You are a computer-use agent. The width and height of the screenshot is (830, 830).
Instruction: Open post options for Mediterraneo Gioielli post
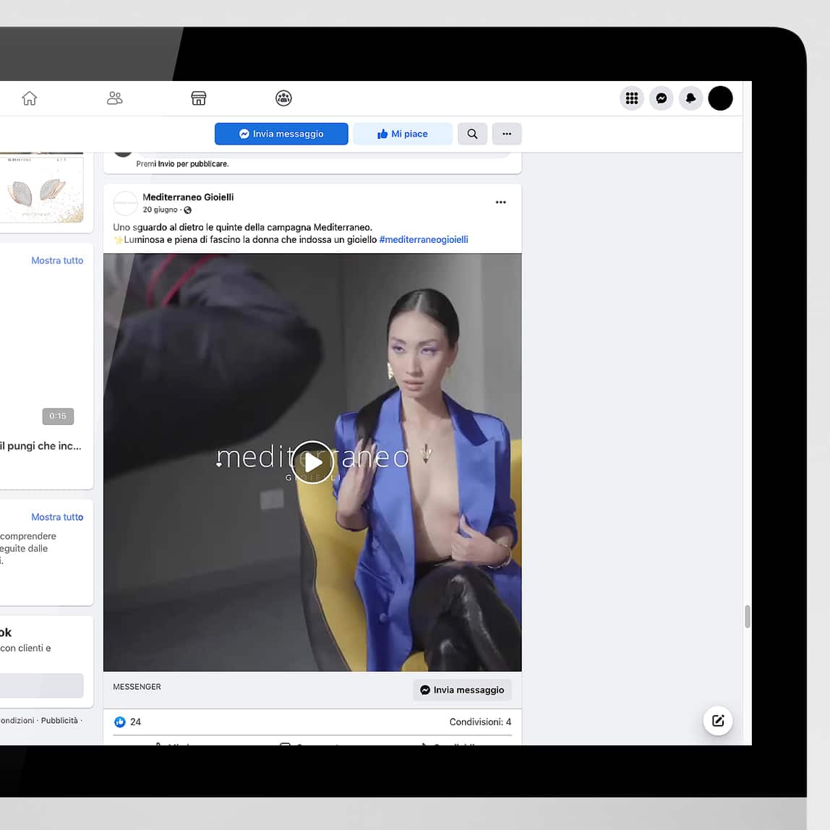click(x=500, y=202)
